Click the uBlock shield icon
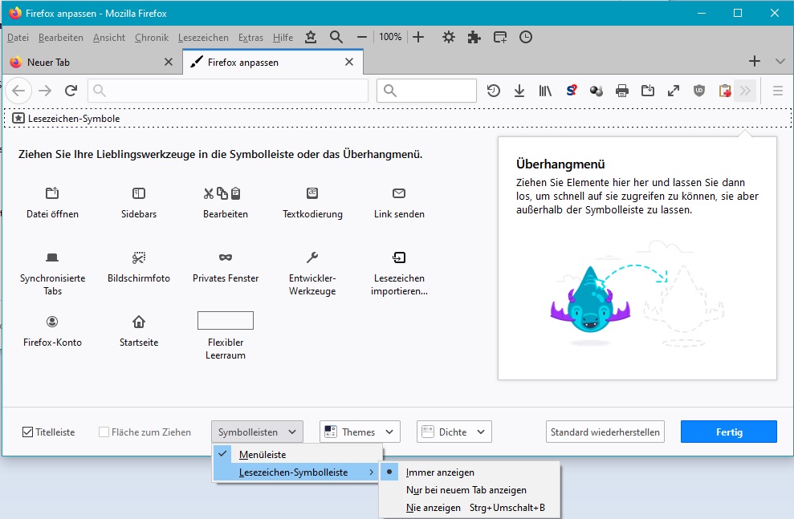Viewport: 794px width, 519px height. (x=699, y=91)
